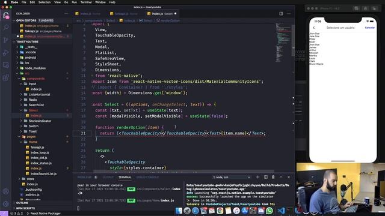Close the terminal panel
This screenshot has height=216, width=385.
tap(289, 177)
